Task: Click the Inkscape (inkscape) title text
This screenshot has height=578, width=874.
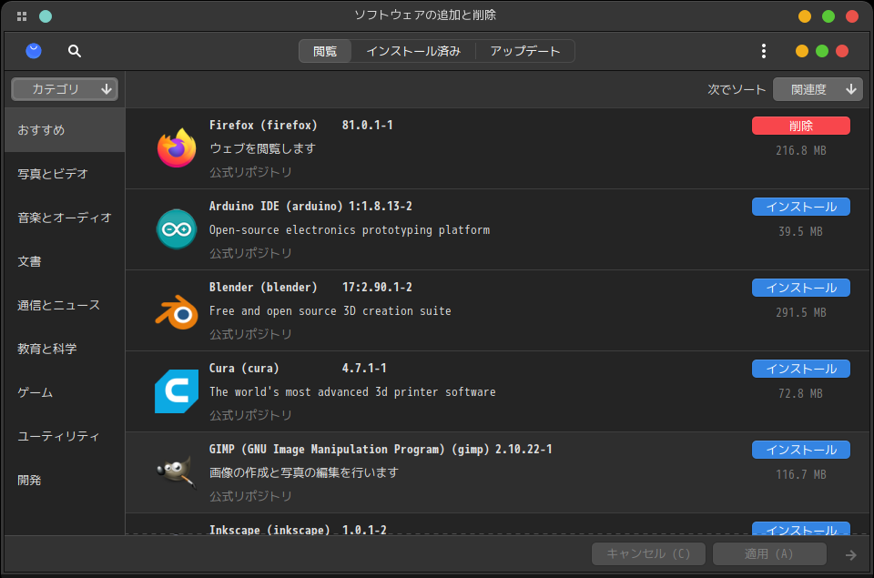Action: point(269,530)
